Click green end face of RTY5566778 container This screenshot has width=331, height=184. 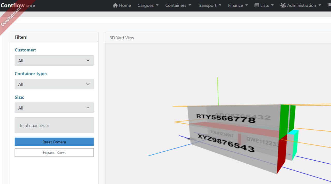[284, 121]
